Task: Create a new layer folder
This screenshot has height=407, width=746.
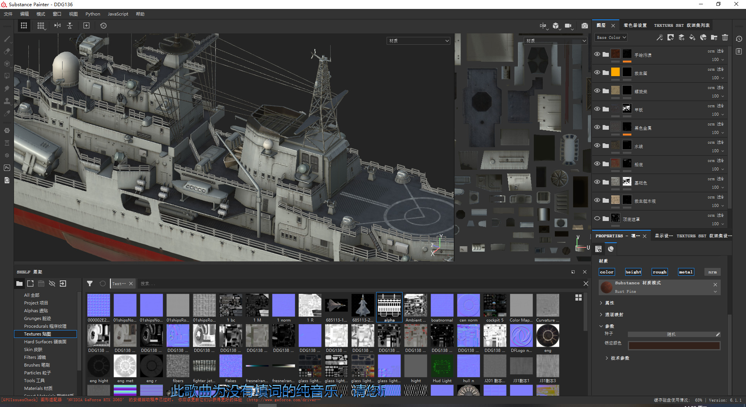Action: click(x=714, y=38)
